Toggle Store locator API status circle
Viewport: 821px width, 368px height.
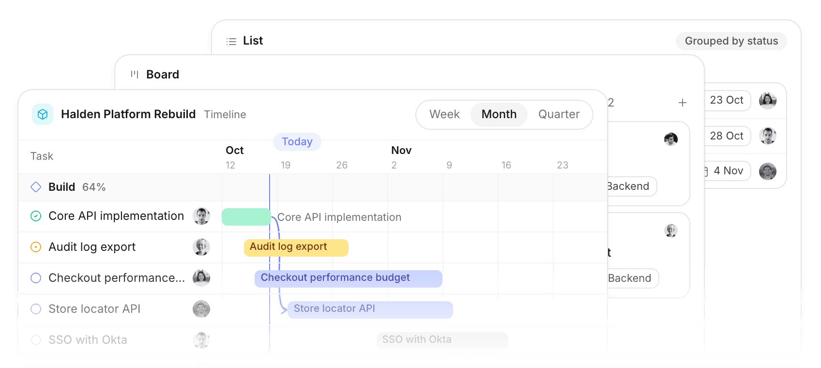point(36,309)
